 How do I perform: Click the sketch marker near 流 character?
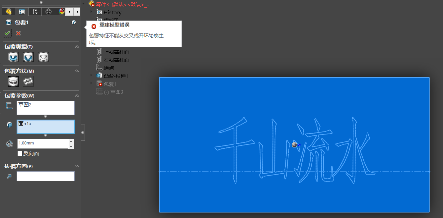(x=294, y=145)
